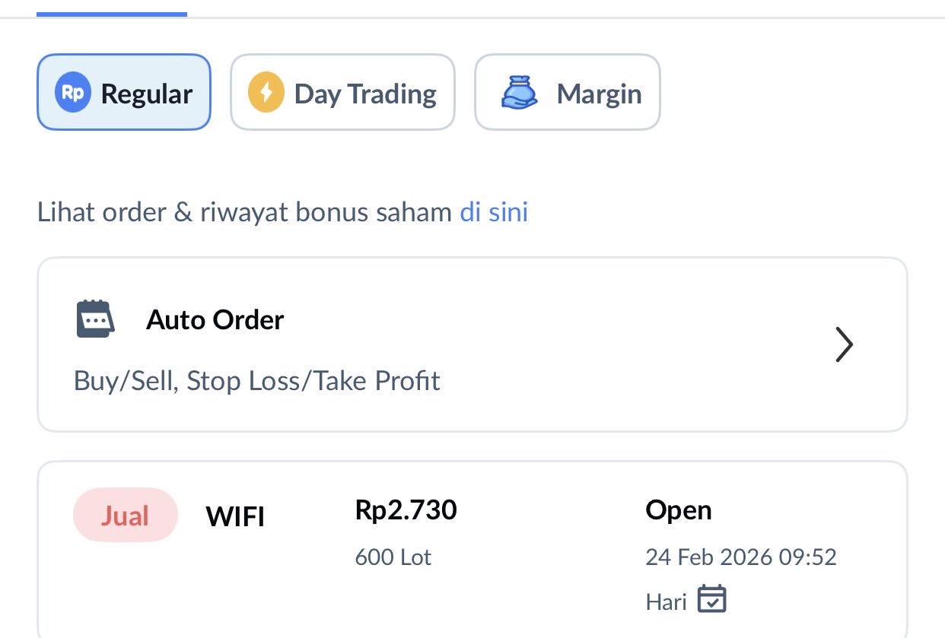Screen dimensions: 945x638
Task: Click the money bag Margin icon
Action: pos(519,93)
